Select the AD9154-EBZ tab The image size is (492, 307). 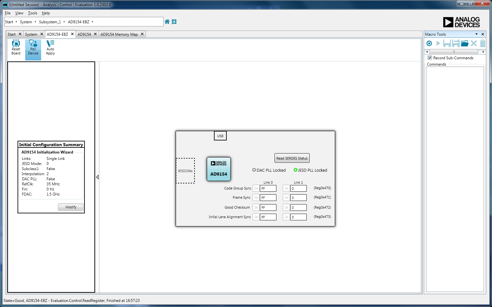click(57, 34)
